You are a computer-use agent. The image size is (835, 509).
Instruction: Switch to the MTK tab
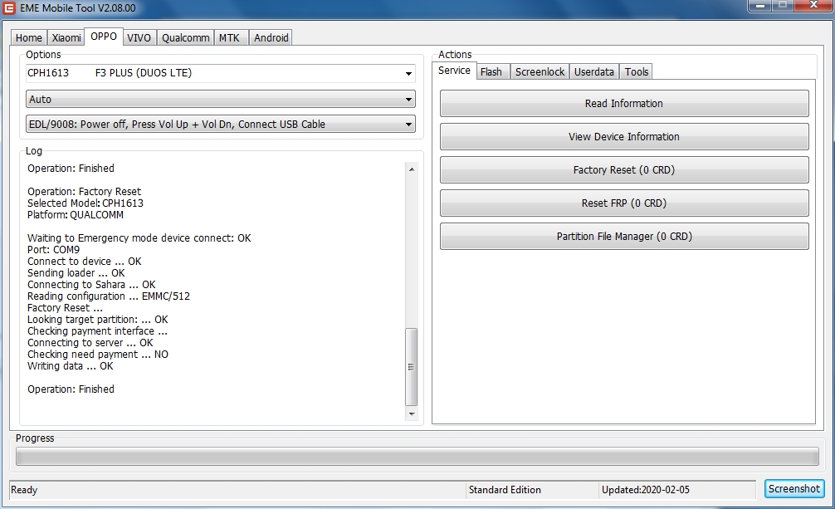pyautogui.click(x=230, y=38)
